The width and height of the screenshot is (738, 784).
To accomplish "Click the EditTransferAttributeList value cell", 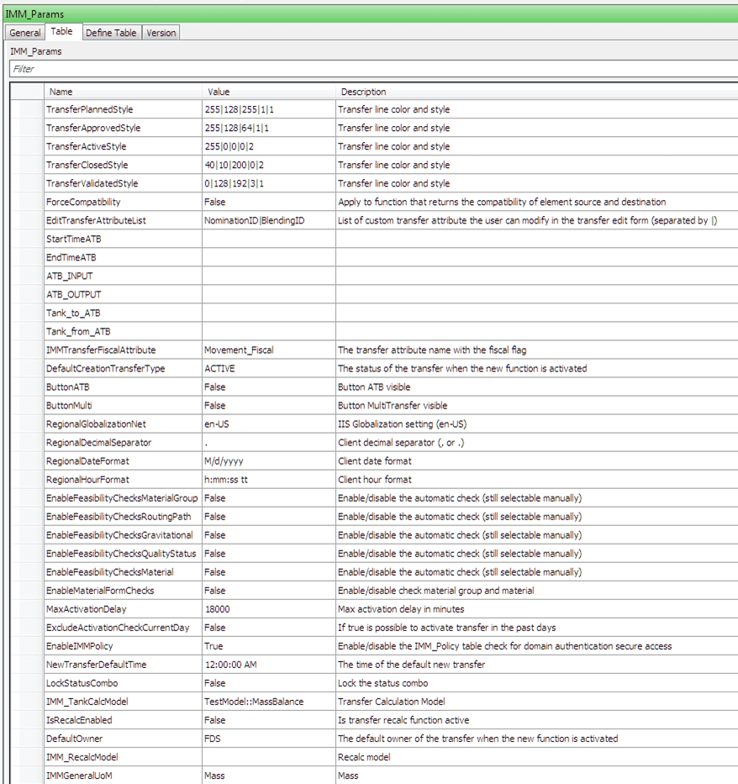I will tap(268, 221).
